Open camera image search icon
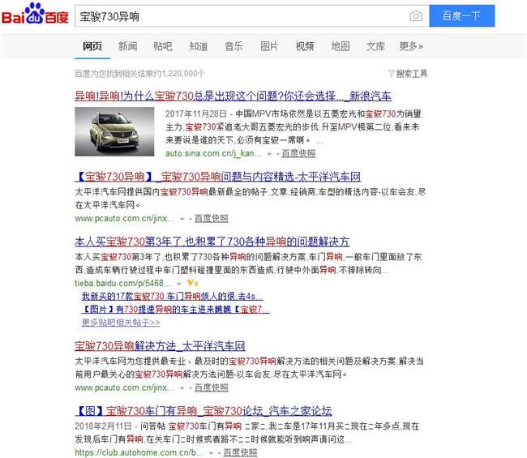Viewport: 527px width, 458px height. click(x=416, y=15)
